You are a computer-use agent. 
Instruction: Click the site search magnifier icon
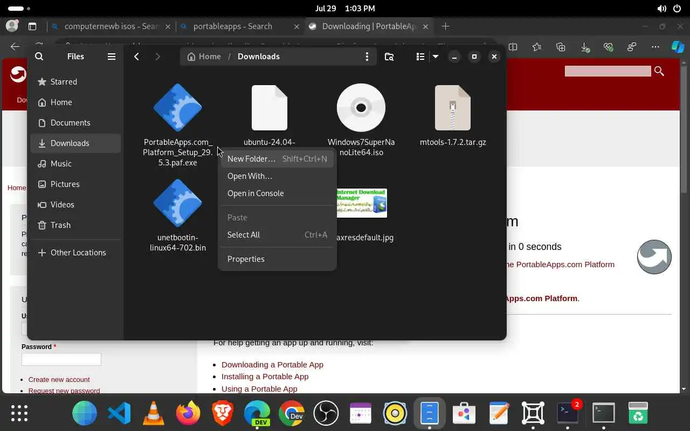point(659,71)
